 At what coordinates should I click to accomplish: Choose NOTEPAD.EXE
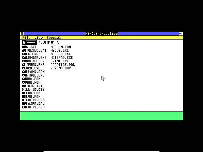point(62,58)
